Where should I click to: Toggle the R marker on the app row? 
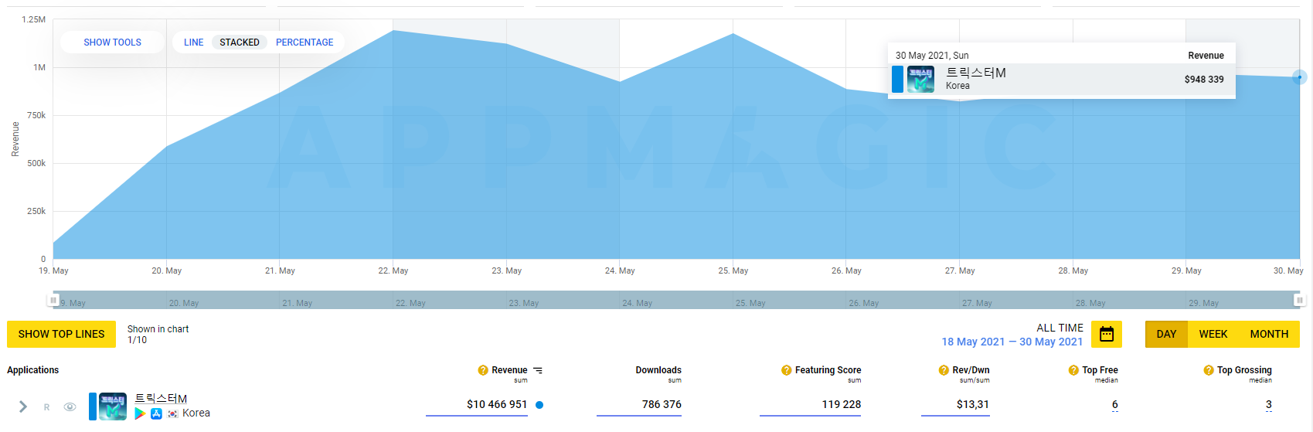[x=46, y=407]
